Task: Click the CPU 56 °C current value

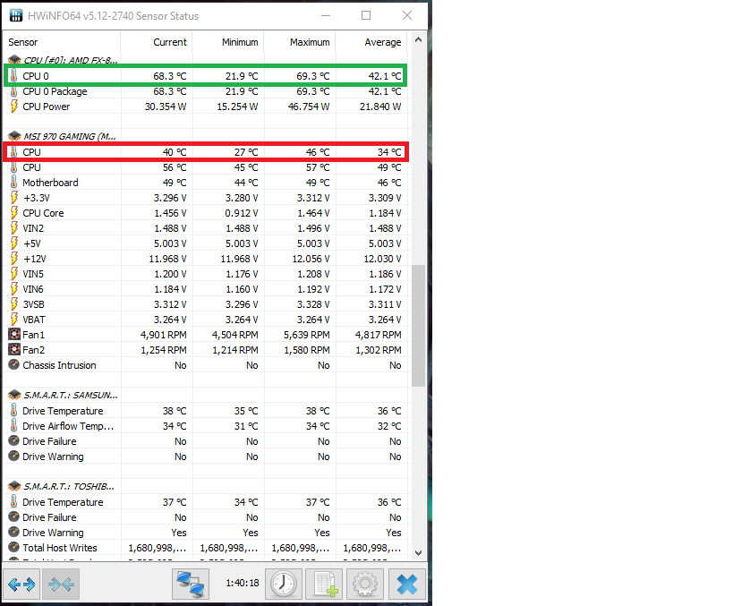Action: (x=175, y=167)
